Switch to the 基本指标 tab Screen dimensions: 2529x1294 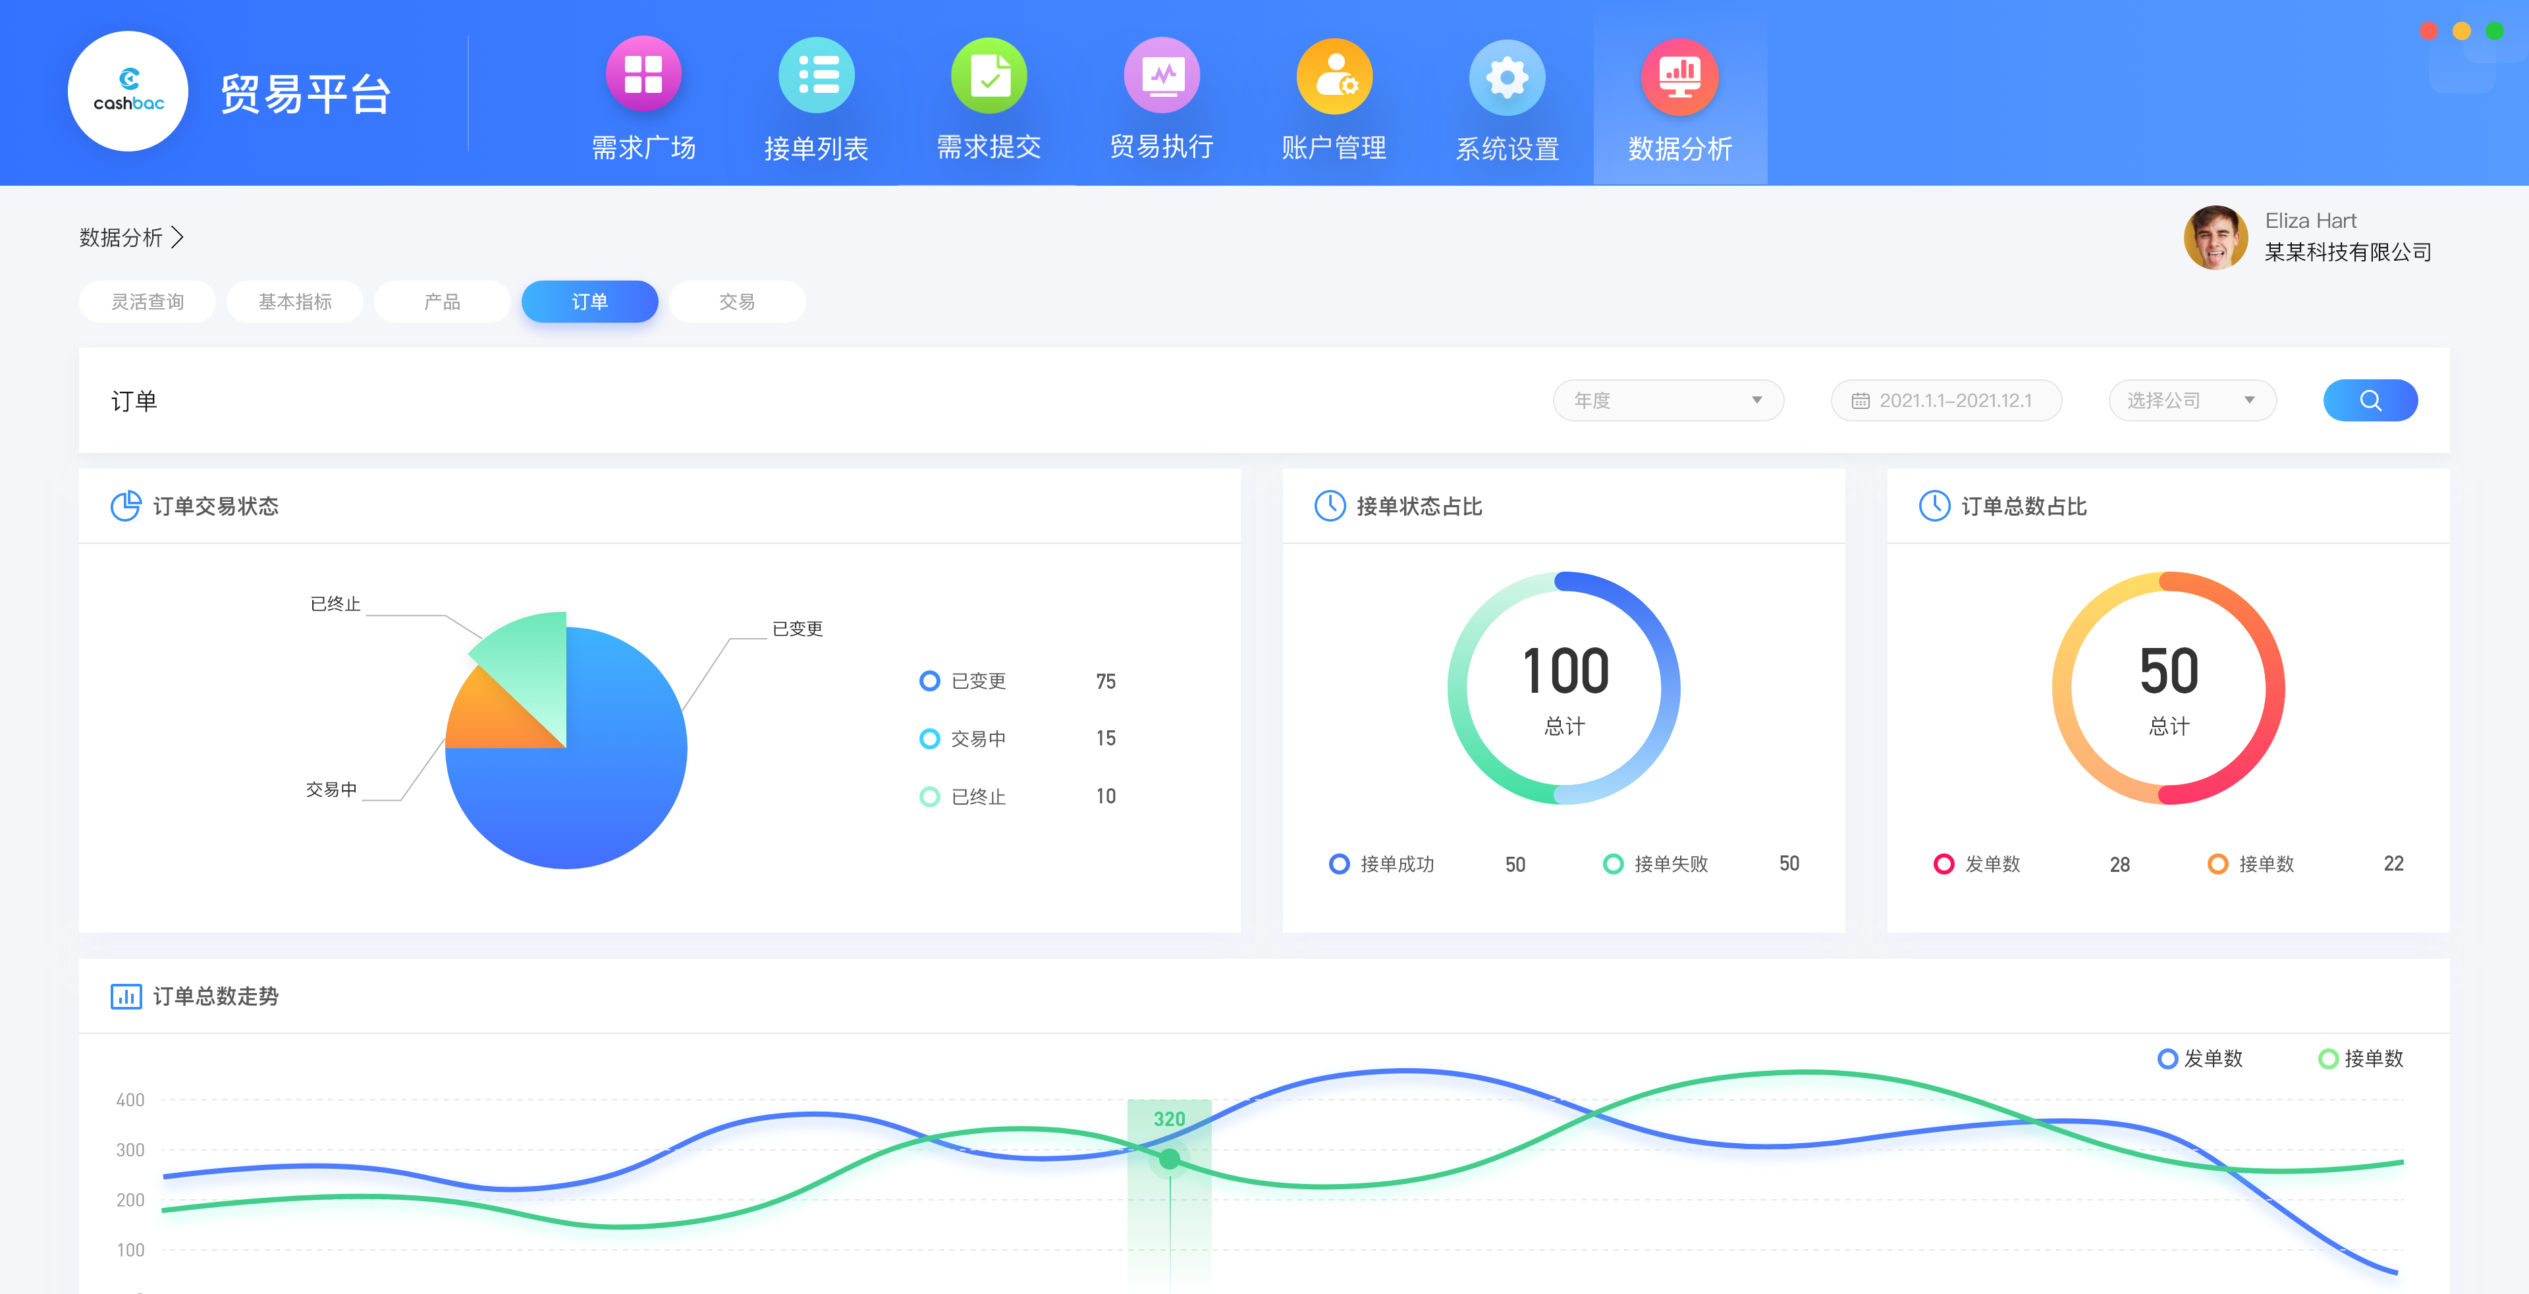tap(294, 302)
